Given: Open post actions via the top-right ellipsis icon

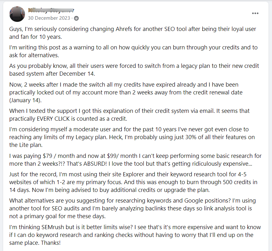Looking at the screenshot, I should [255, 13].
